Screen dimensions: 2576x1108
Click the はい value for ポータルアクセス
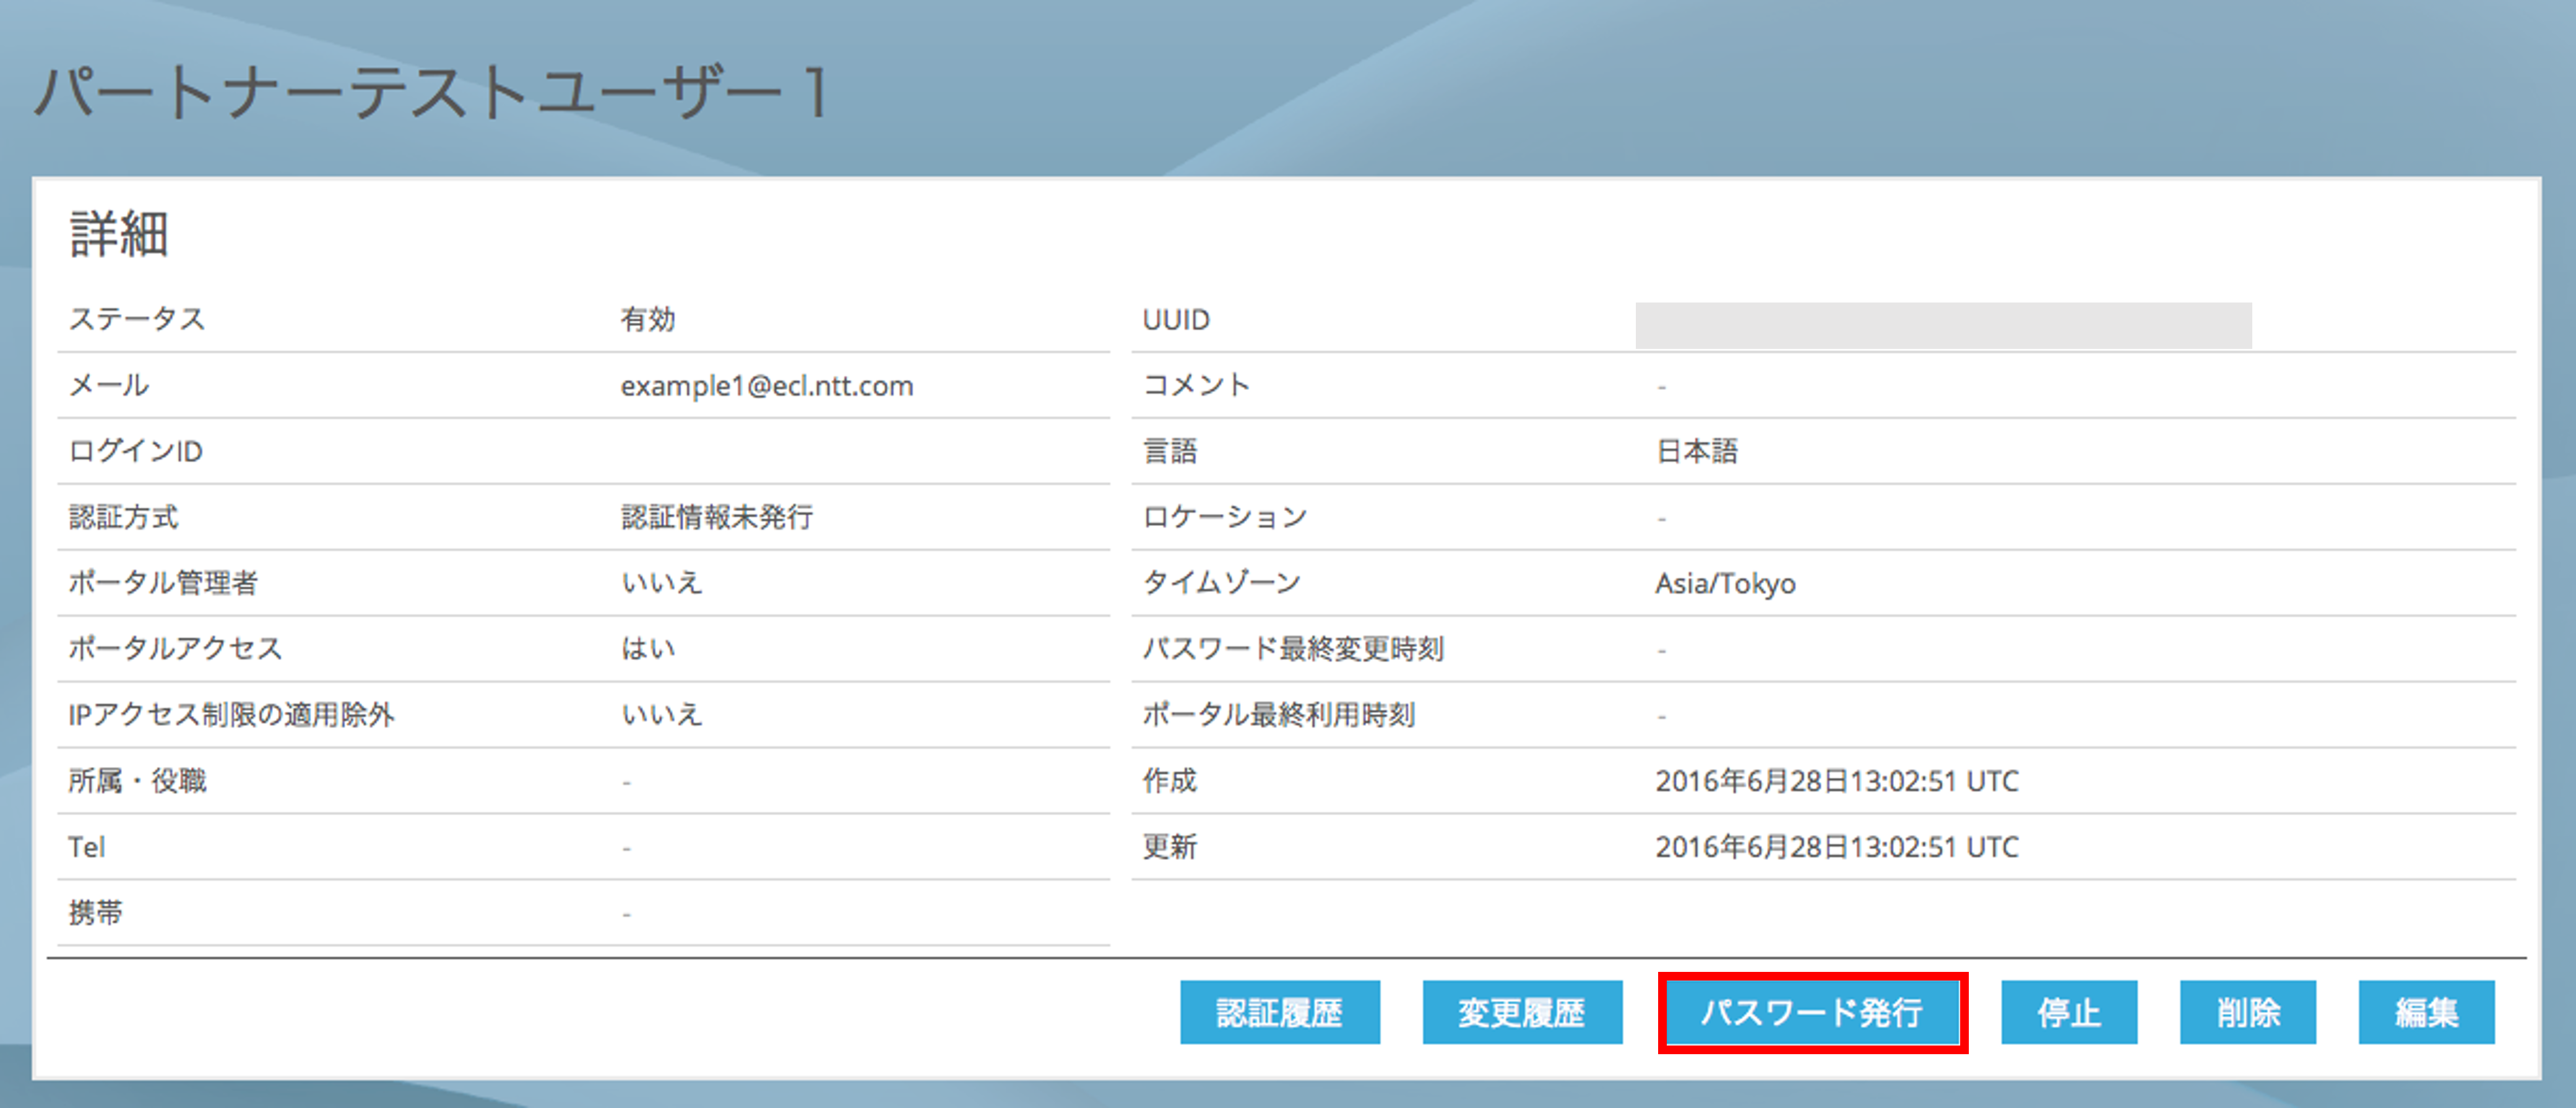coord(648,648)
